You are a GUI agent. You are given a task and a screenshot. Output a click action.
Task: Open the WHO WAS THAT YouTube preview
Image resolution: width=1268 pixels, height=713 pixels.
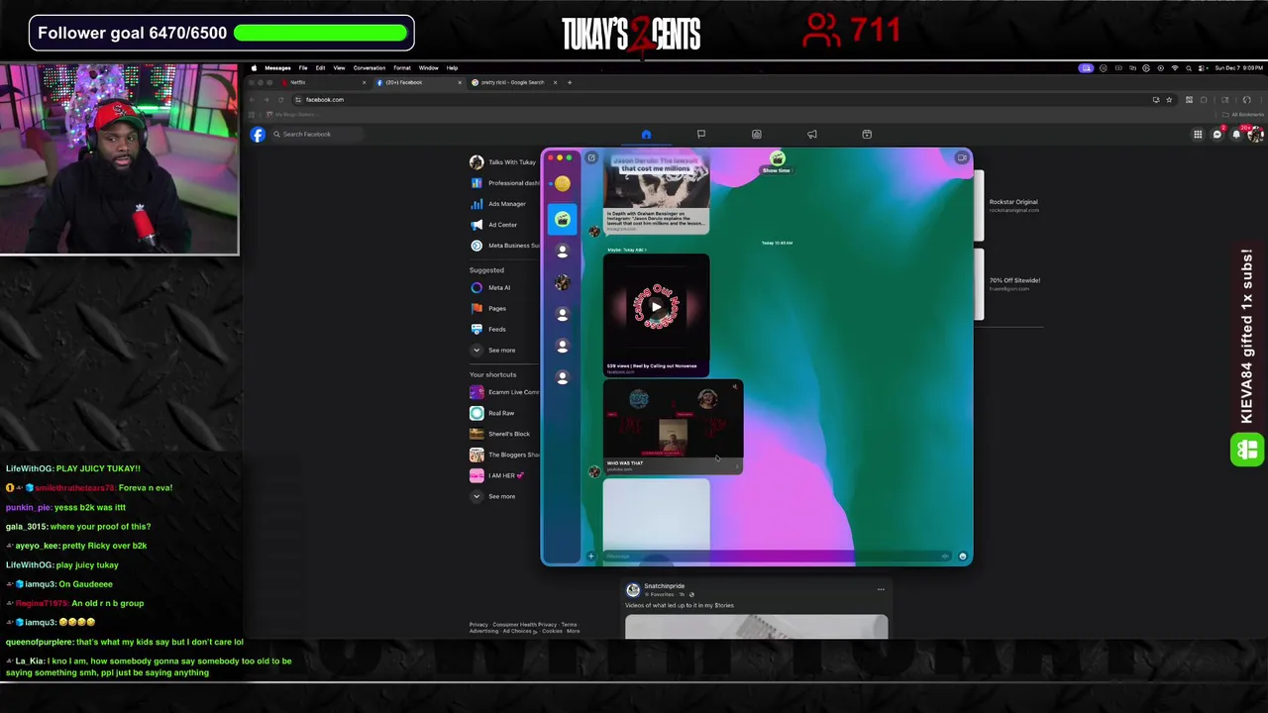[673, 428]
